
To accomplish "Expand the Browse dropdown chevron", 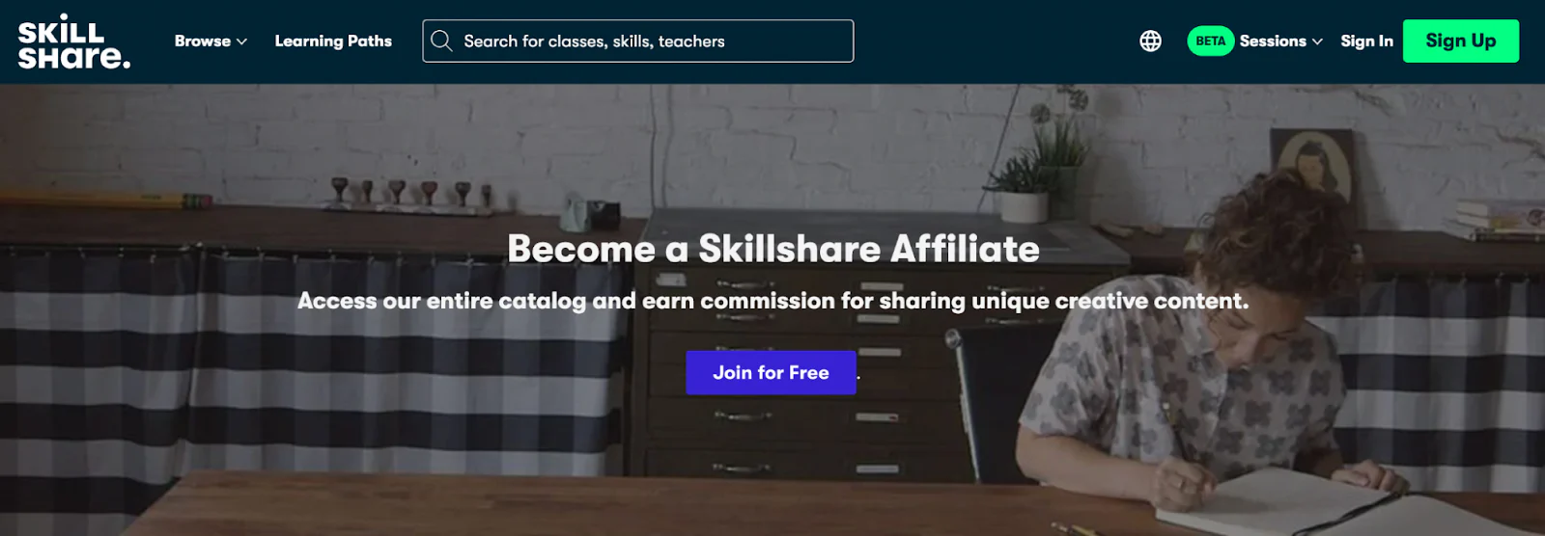I will (241, 41).
